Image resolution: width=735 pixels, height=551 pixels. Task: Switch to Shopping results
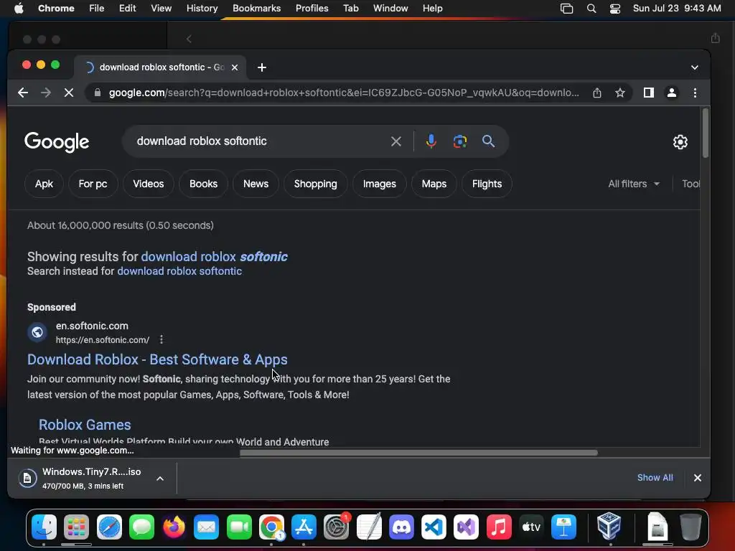click(316, 184)
